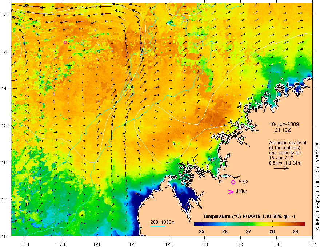Click the 120 longitude axis label
320x247 pixels.
click(x=61, y=244)
